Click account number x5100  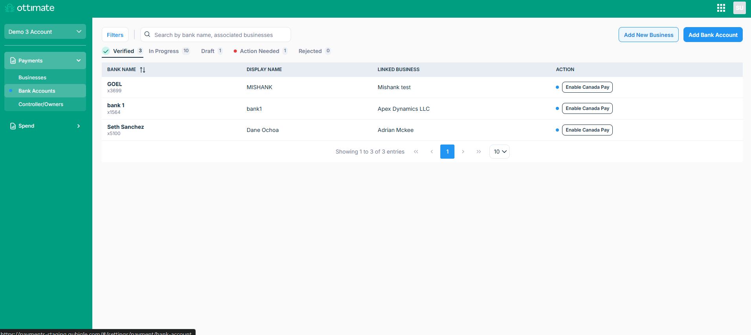[x=114, y=134]
